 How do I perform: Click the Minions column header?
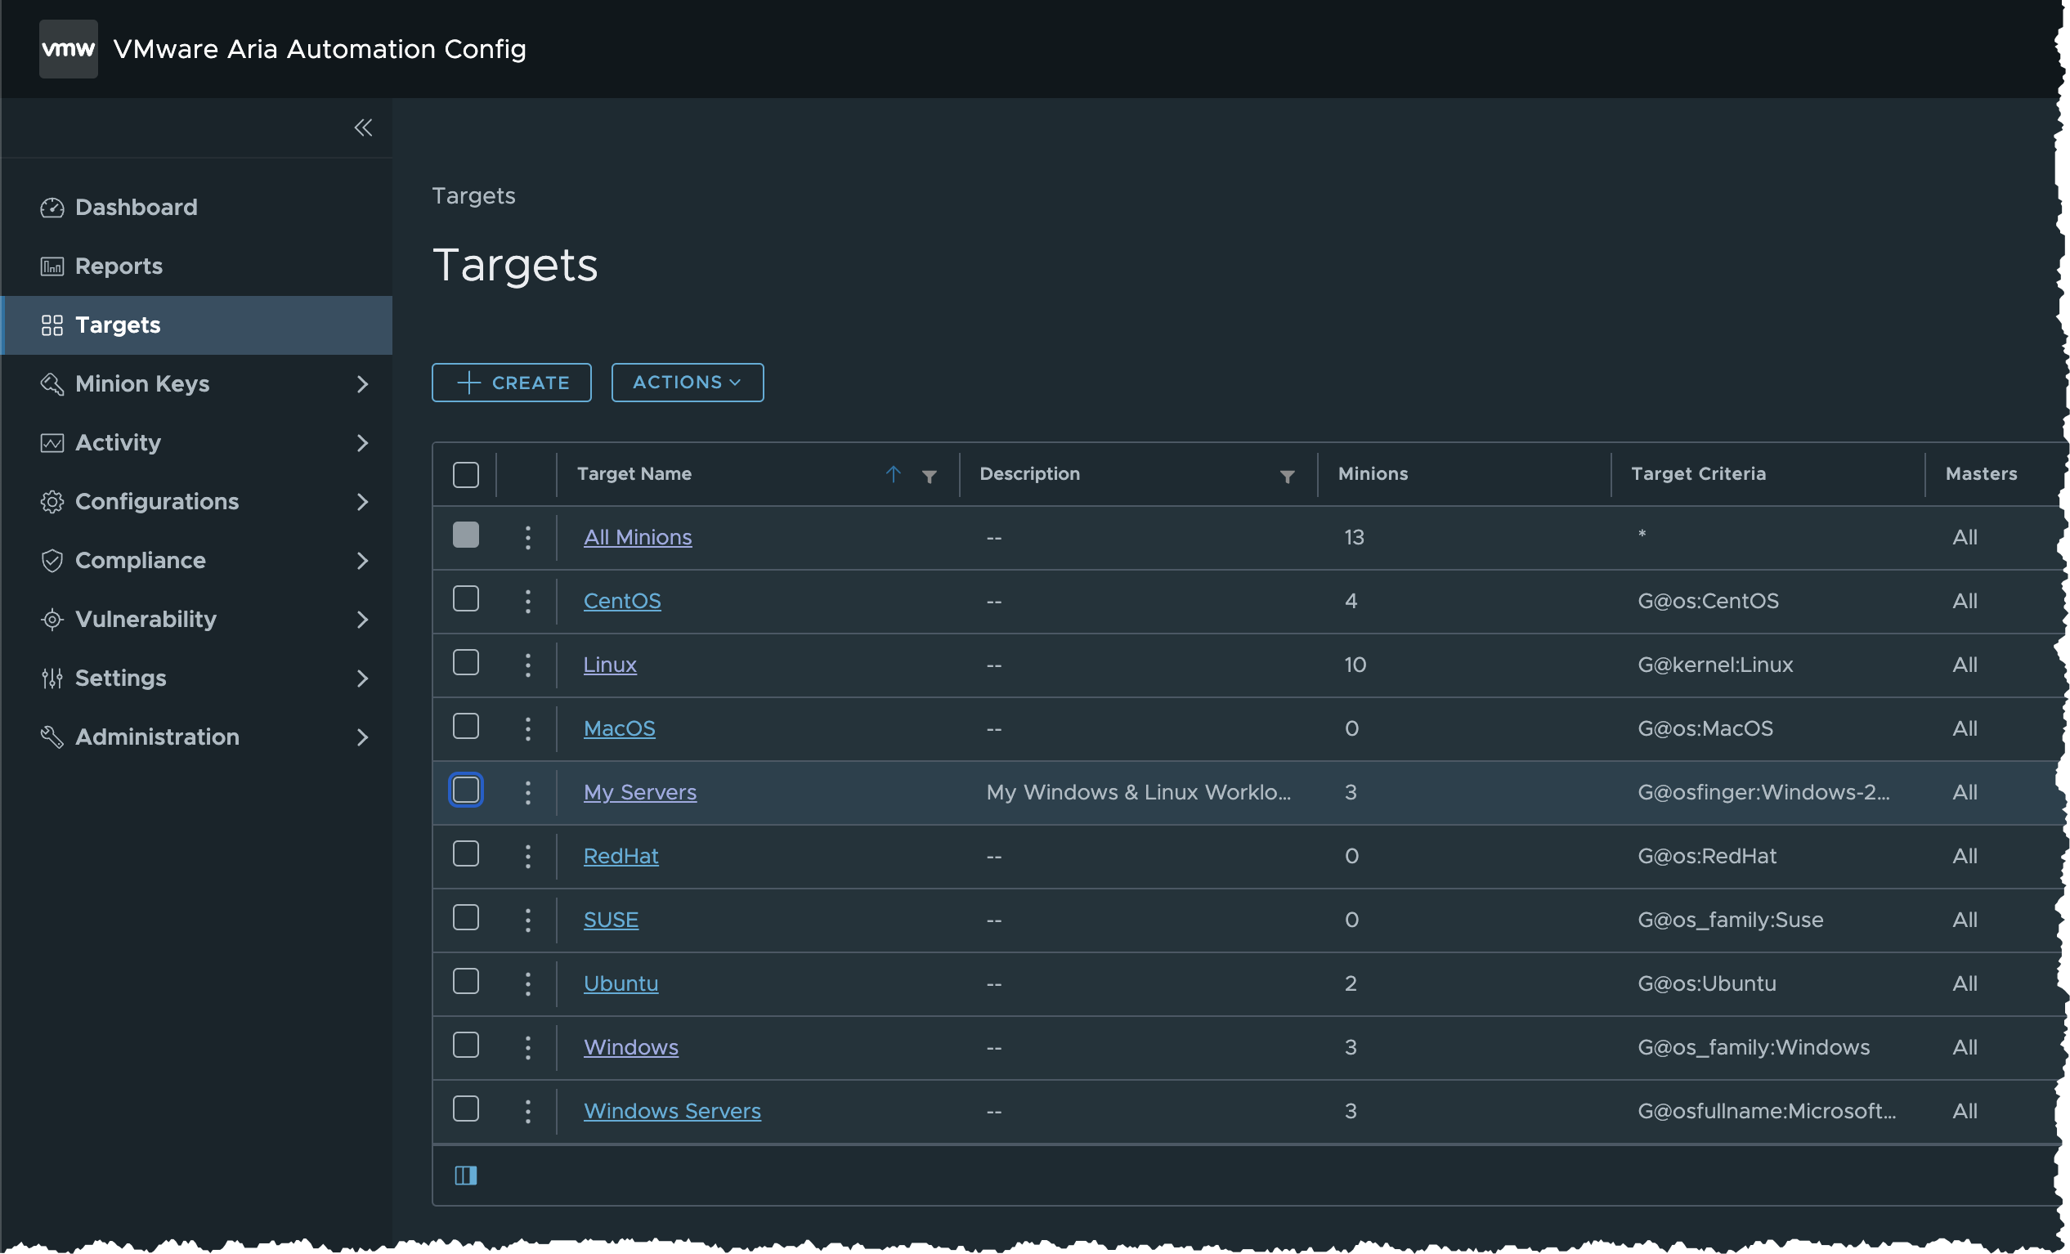click(1373, 475)
